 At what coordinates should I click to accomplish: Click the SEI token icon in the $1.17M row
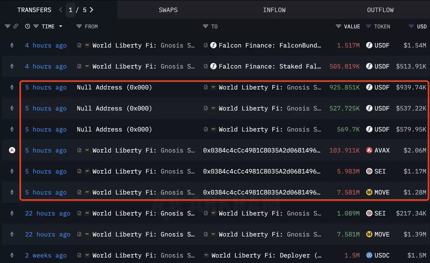(369, 171)
